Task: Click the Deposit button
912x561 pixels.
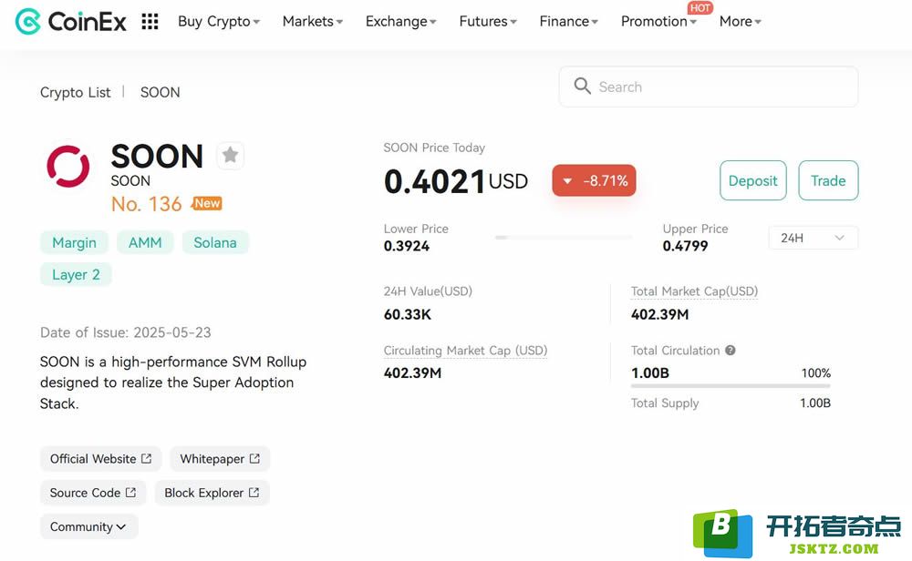Action: click(753, 180)
